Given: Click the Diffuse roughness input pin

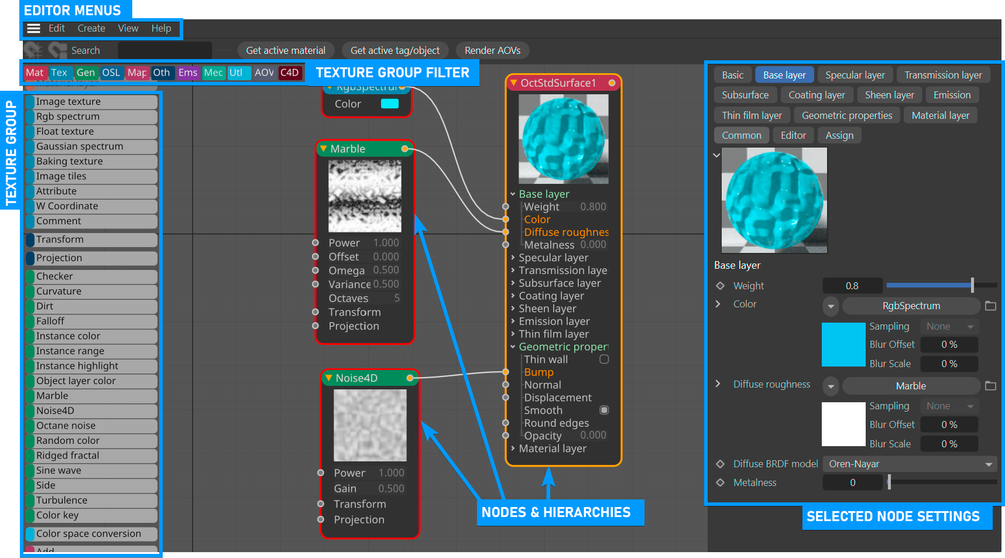Looking at the screenshot, I should [506, 232].
